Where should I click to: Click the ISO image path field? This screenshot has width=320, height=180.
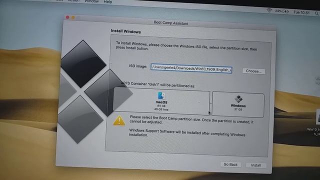click(191, 68)
